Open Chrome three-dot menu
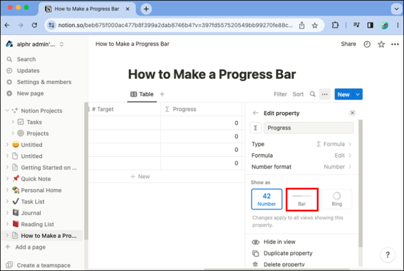This screenshot has width=404, height=271. coord(398,25)
